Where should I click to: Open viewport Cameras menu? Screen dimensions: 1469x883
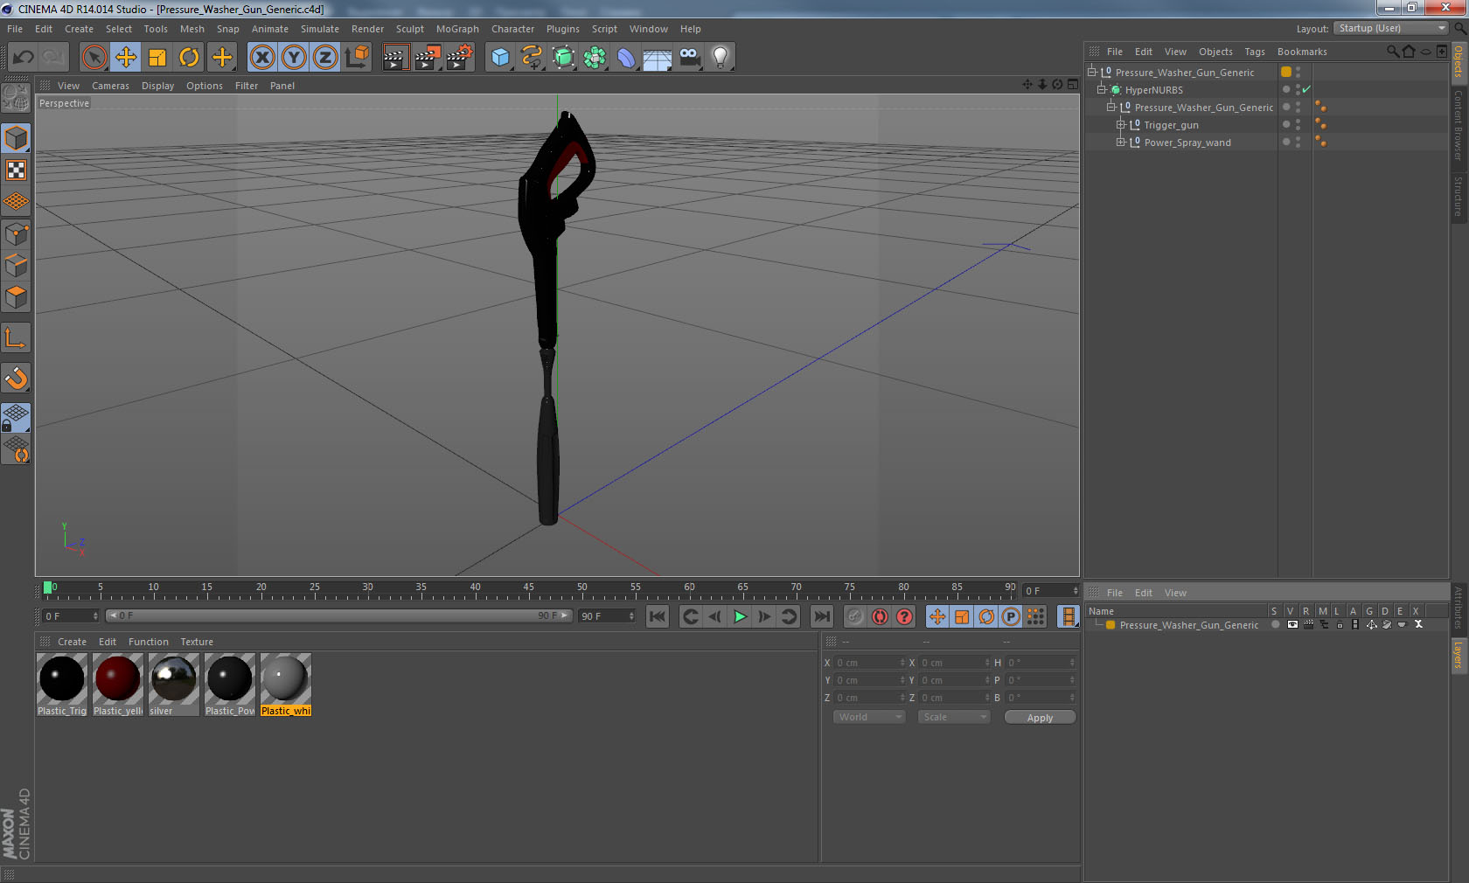pyautogui.click(x=110, y=86)
